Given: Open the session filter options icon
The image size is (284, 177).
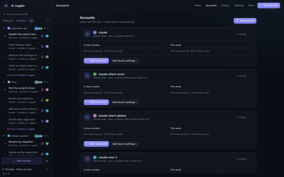Looking at the screenshot, I should click(x=48, y=21).
